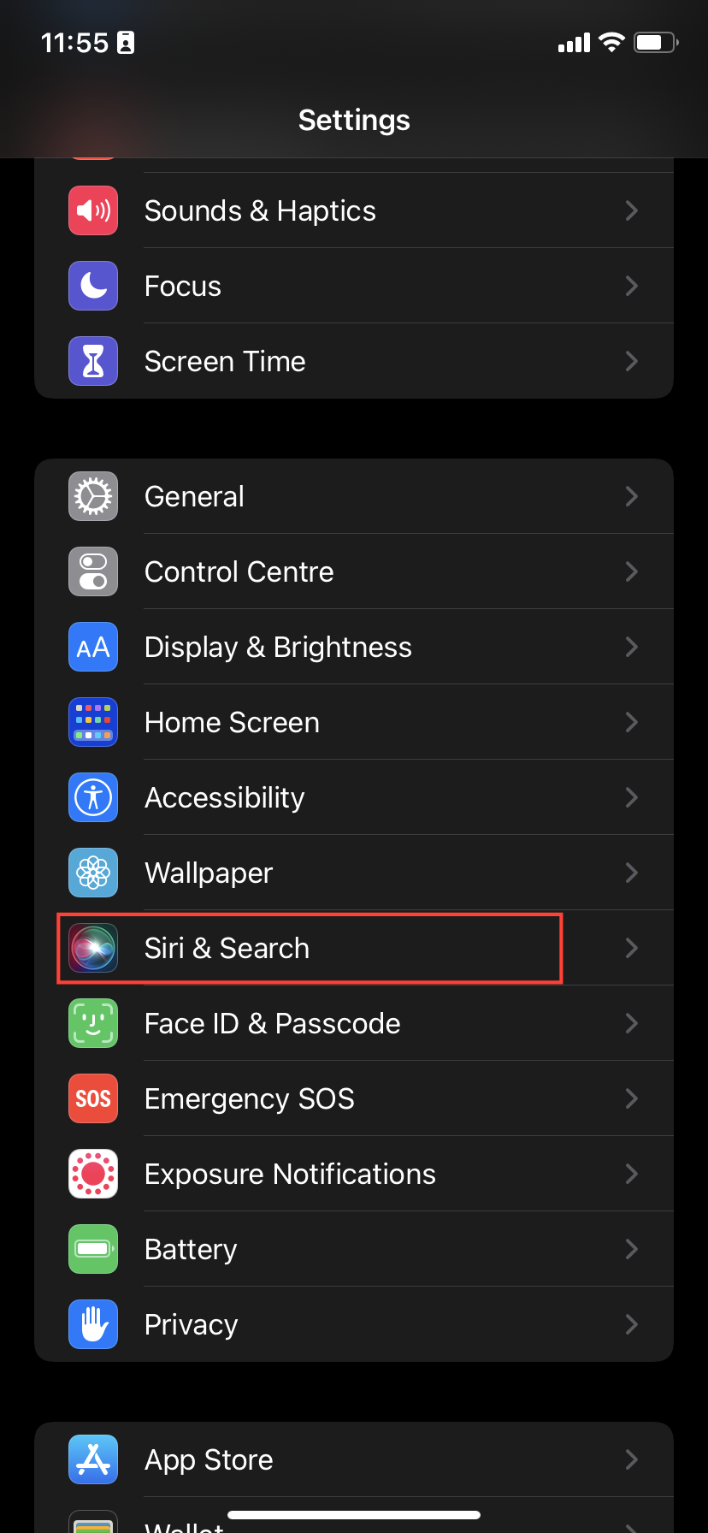
Task: Tap the Home Screen grid icon
Action: click(93, 722)
